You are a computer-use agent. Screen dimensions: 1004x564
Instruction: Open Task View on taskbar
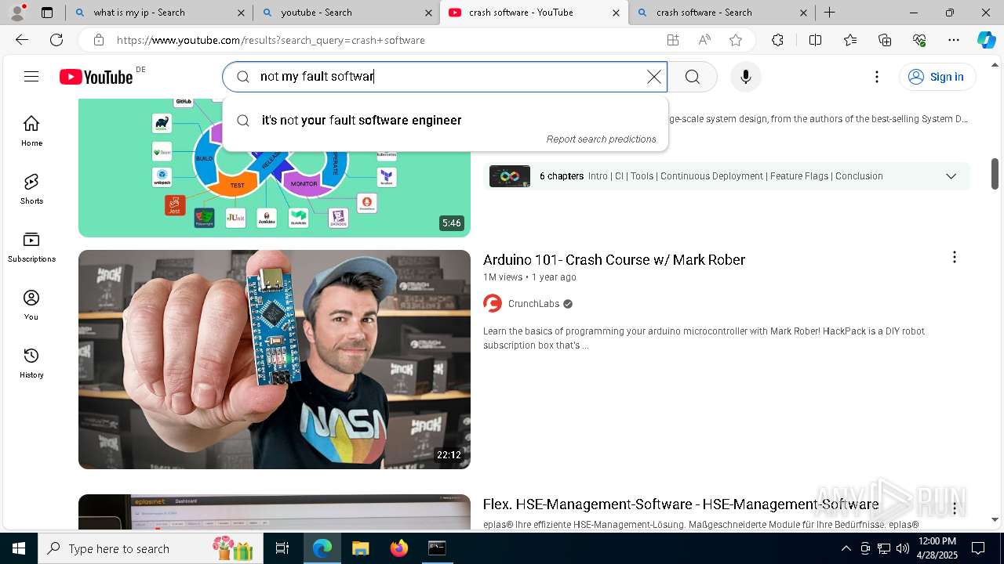(x=282, y=548)
